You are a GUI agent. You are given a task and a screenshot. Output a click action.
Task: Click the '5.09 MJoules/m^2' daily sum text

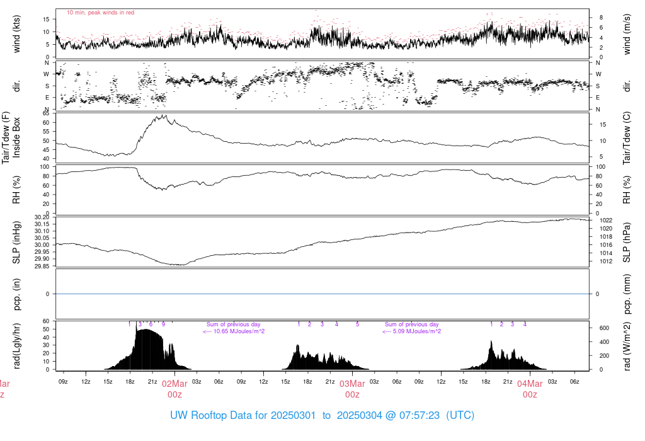pyautogui.click(x=417, y=331)
